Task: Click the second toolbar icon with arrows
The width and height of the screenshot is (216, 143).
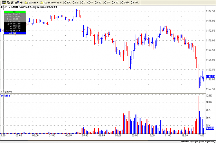Action: [x=8, y=2]
